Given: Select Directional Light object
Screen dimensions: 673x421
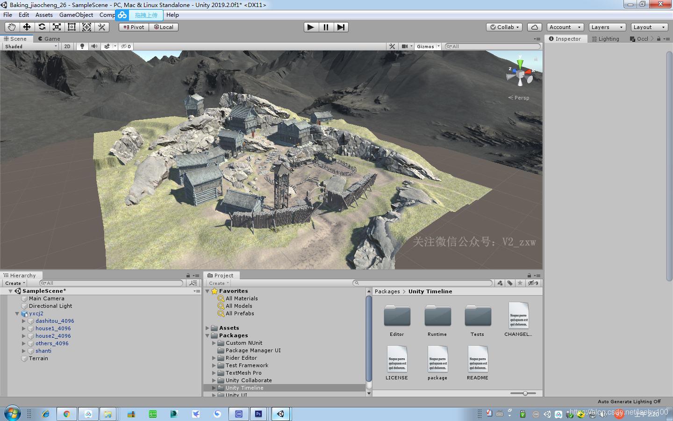Looking at the screenshot, I should click(x=50, y=306).
